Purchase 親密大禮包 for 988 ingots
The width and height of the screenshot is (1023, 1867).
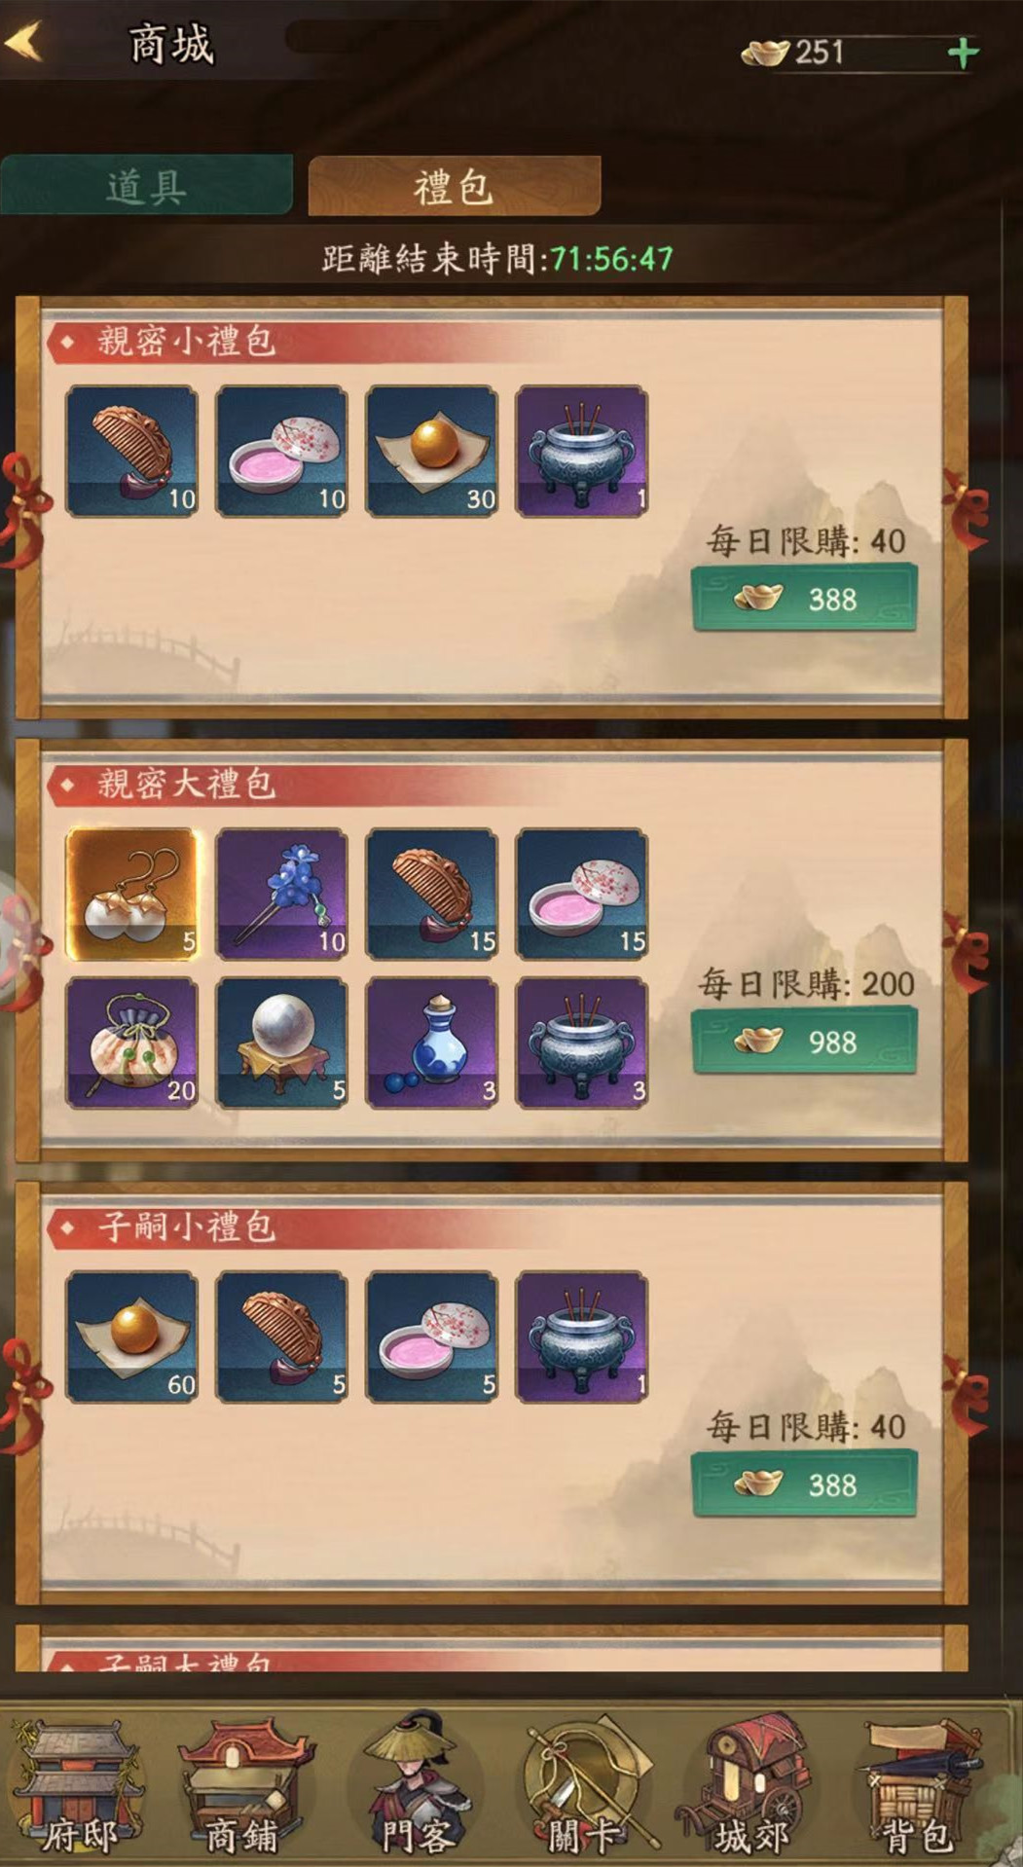804,1042
